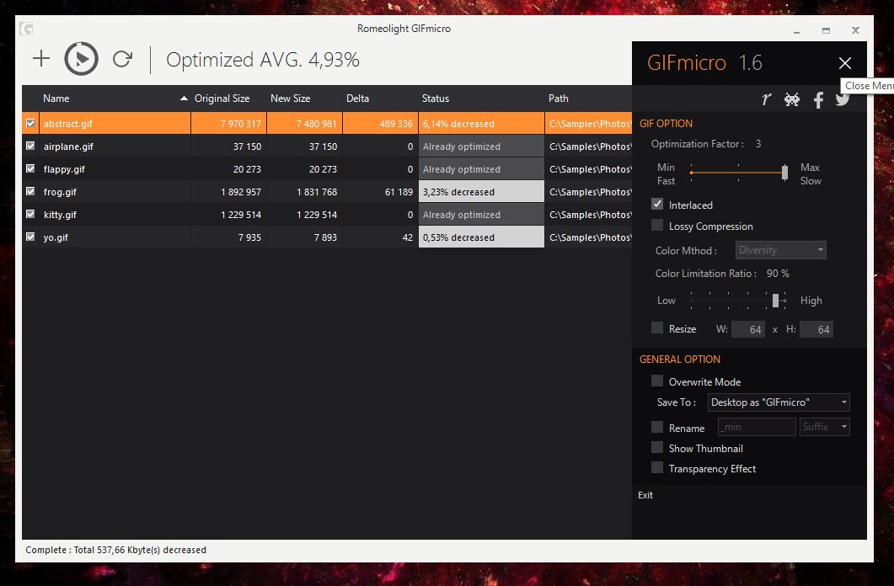Click the 3,23% decreased status cell
This screenshot has width=894, height=586.
[481, 191]
